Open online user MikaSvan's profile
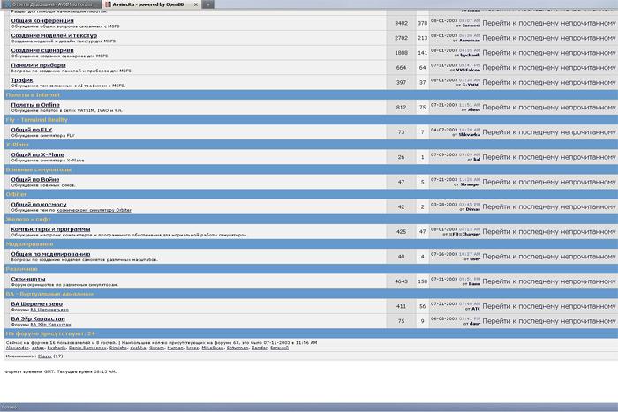 213,348
